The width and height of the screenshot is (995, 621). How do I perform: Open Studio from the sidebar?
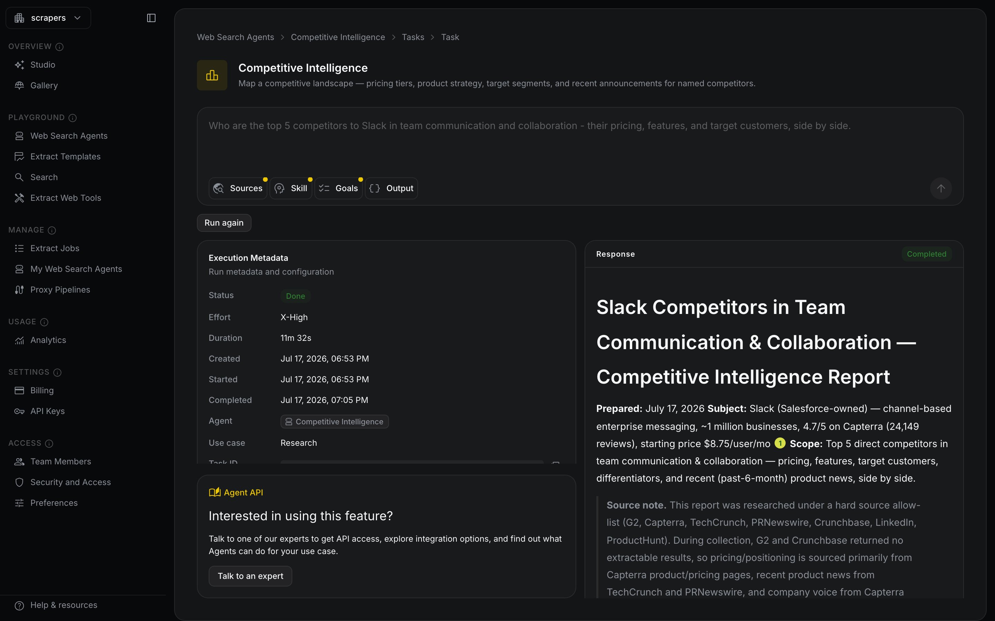43,65
